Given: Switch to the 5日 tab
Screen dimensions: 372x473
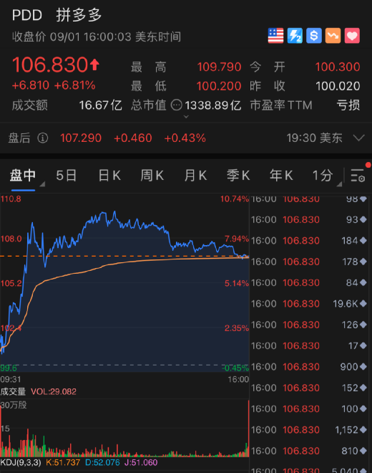Looking at the screenshot, I should [x=67, y=176].
